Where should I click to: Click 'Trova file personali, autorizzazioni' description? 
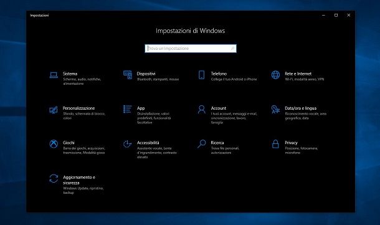tap(225, 150)
